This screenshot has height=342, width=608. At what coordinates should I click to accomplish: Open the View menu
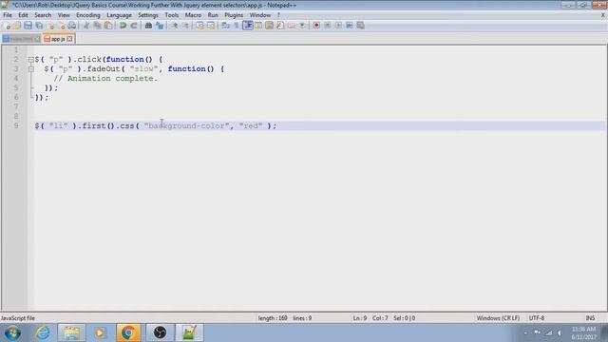point(64,15)
